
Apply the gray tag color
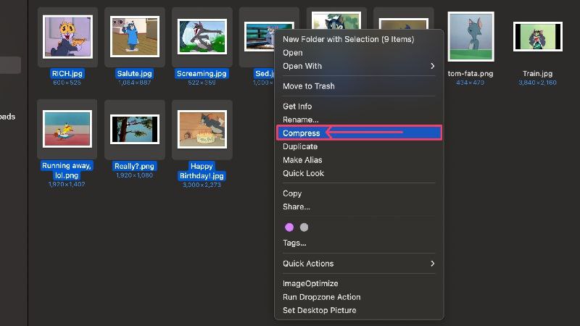coord(304,227)
